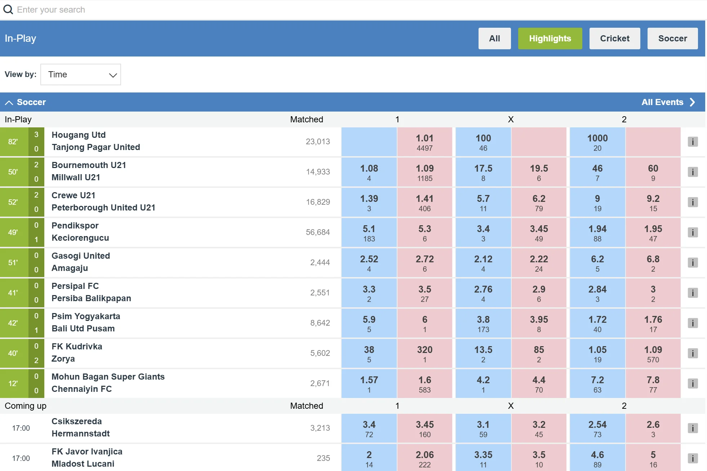The height and width of the screenshot is (471, 707).
Task: Back Csikszereda at 3.4
Action: 369,428
